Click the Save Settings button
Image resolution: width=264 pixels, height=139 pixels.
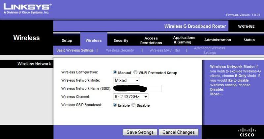[140, 132]
